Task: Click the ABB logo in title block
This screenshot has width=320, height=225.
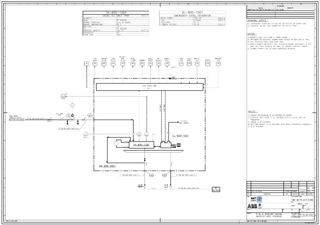Action: click(x=252, y=206)
